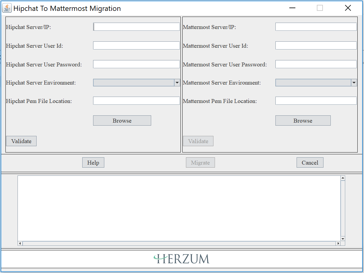Click Hipchat Pem File Location field
364x273 pixels.
[x=136, y=101]
